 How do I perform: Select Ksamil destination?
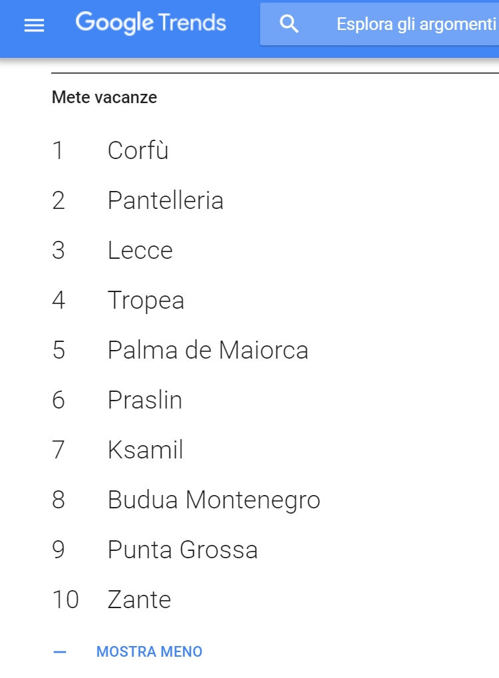pos(145,450)
